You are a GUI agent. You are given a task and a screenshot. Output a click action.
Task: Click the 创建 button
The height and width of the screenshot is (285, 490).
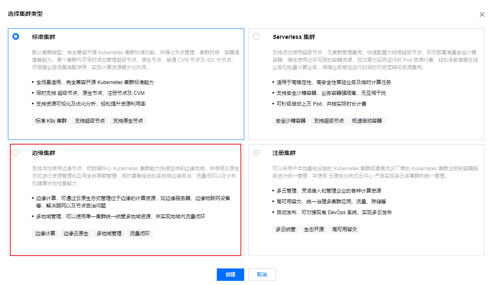tap(230, 275)
